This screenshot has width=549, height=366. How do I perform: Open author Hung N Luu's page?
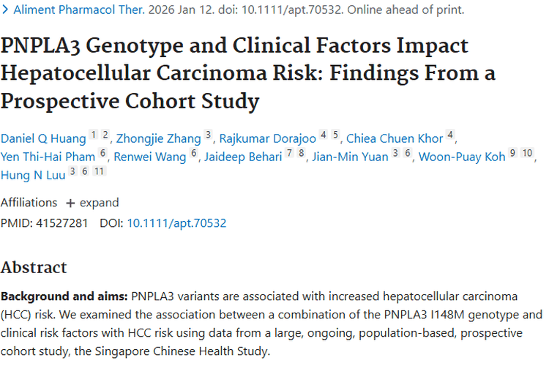32,174
